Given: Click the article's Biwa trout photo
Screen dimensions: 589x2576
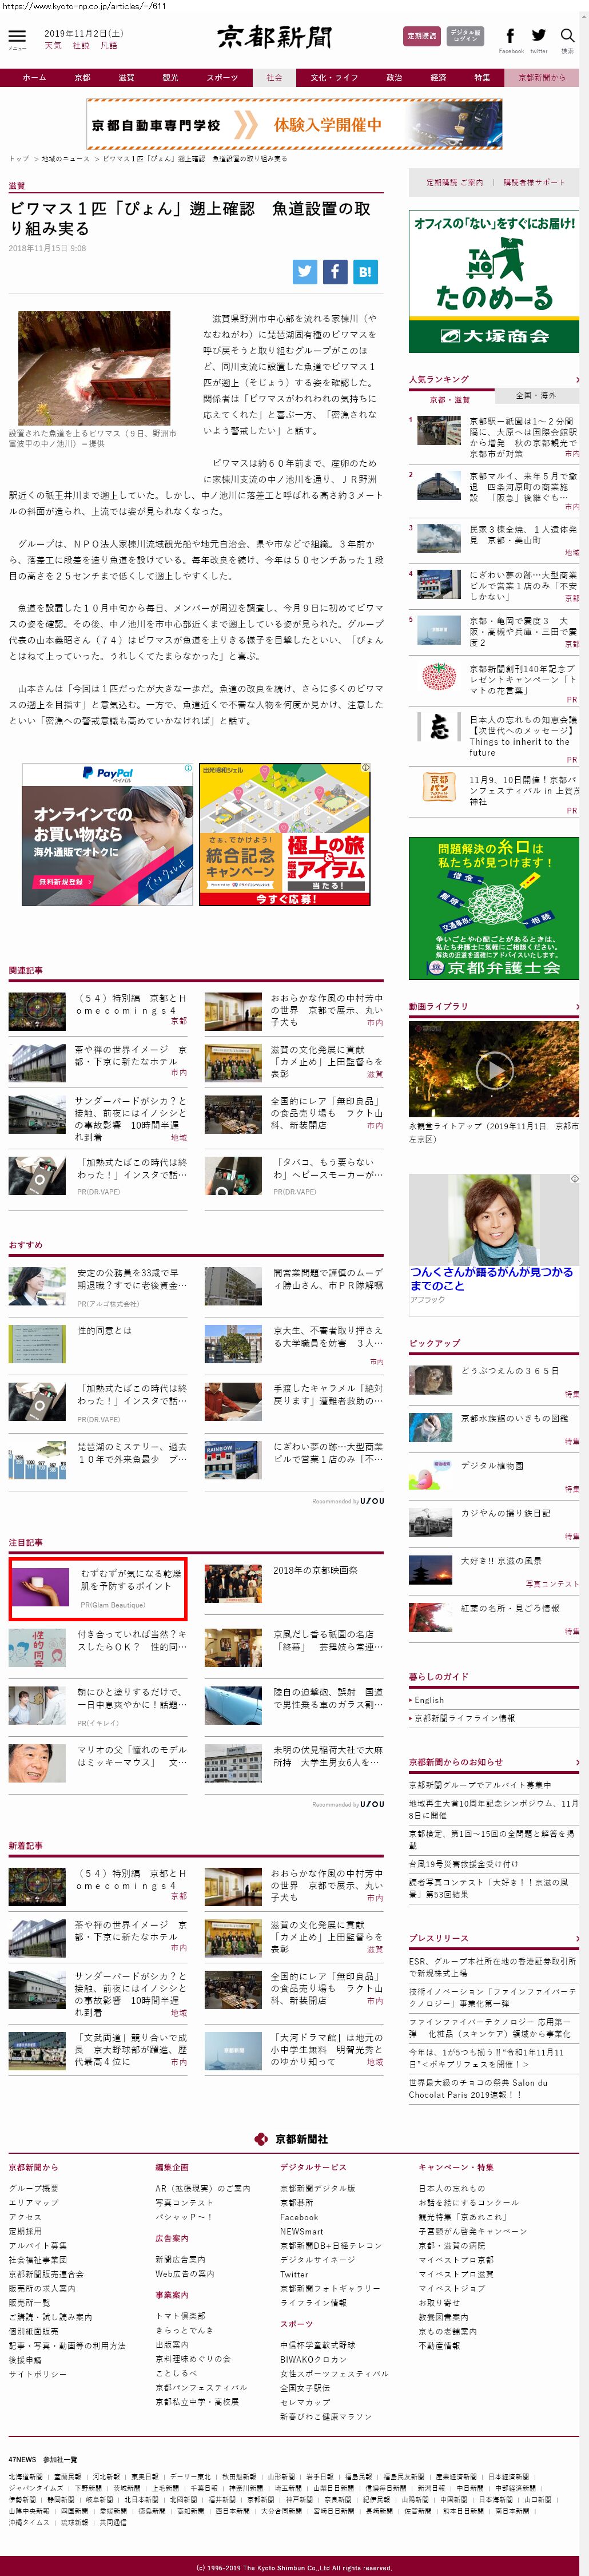Looking at the screenshot, I should tap(94, 368).
